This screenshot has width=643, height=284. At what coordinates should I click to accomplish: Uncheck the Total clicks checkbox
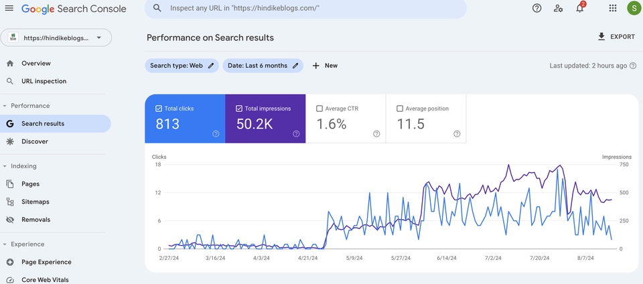coord(159,109)
